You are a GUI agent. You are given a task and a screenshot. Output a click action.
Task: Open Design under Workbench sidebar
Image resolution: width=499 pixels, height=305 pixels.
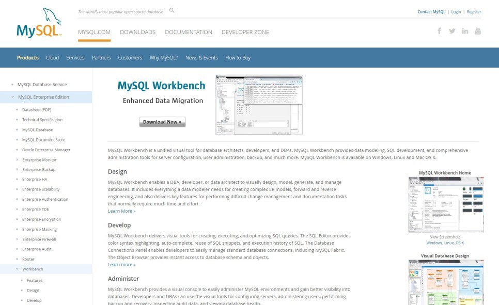(x=33, y=291)
